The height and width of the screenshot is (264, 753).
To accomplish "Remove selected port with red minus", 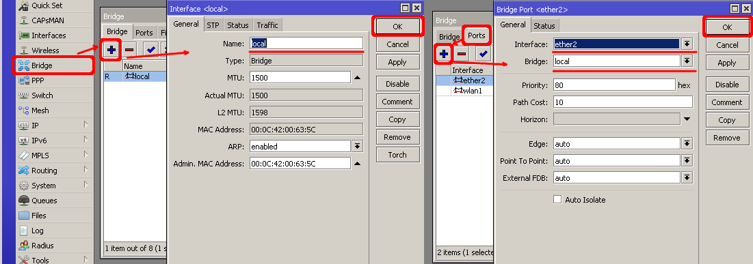I will coord(462,54).
